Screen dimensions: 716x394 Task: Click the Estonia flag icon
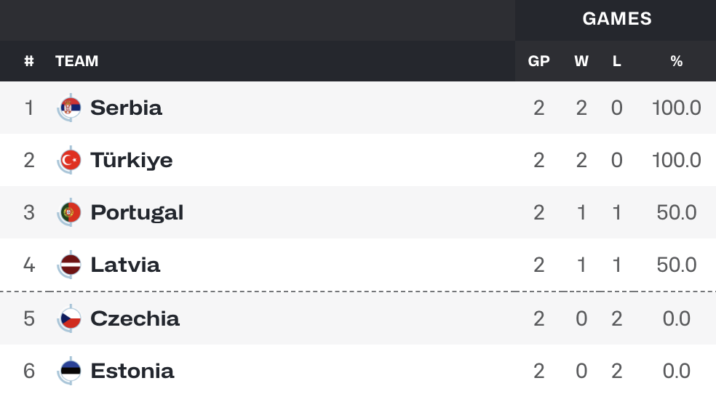click(x=69, y=371)
